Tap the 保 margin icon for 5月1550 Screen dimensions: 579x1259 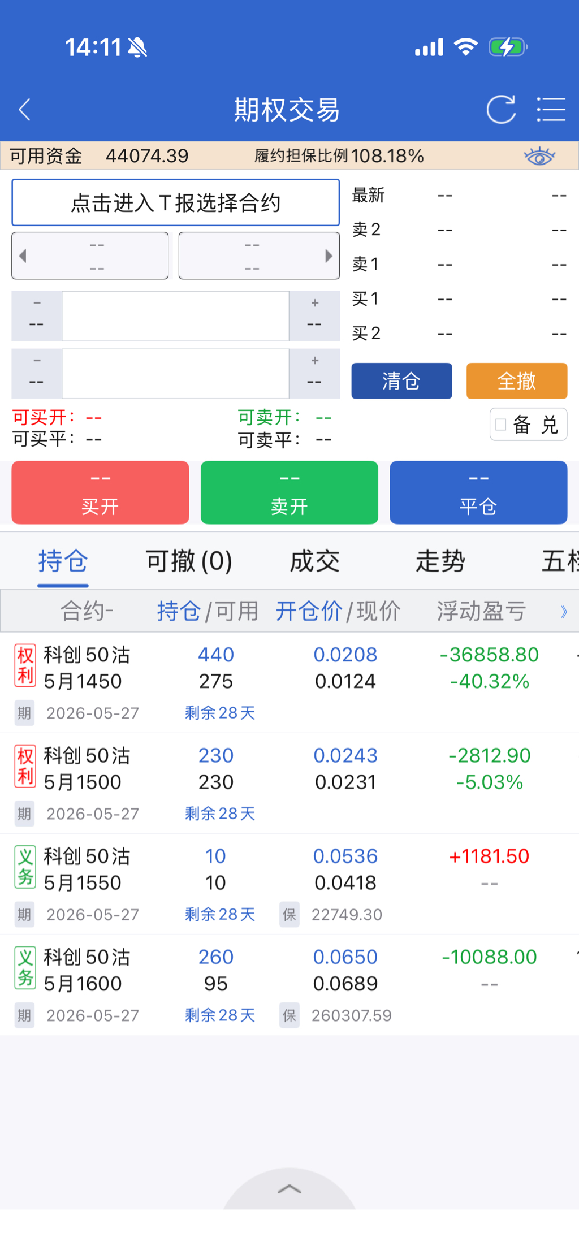pyautogui.click(x=289, y=915)
